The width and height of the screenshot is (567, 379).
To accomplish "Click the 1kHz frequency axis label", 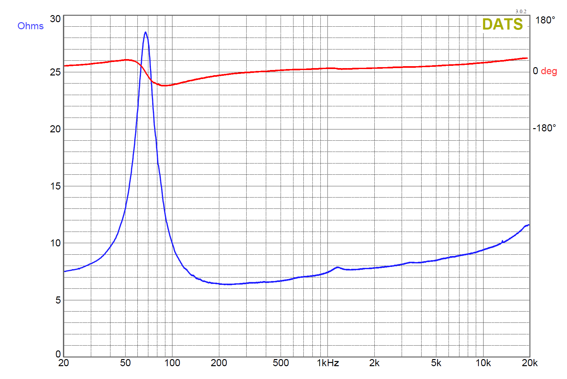I will pyautogui.click(x=328, y=363).
